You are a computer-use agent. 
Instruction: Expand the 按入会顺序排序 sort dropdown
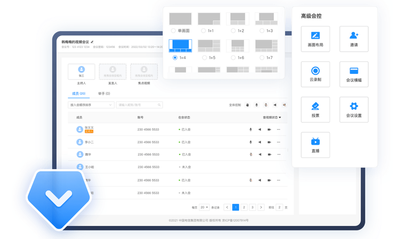pyautogui.click(x=91, y=105)
